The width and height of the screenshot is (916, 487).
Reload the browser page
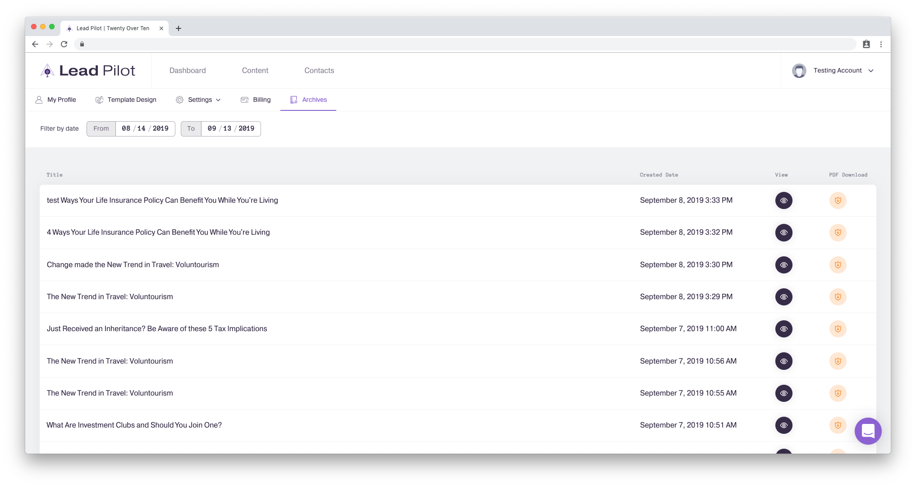click(x=64, y=44)
